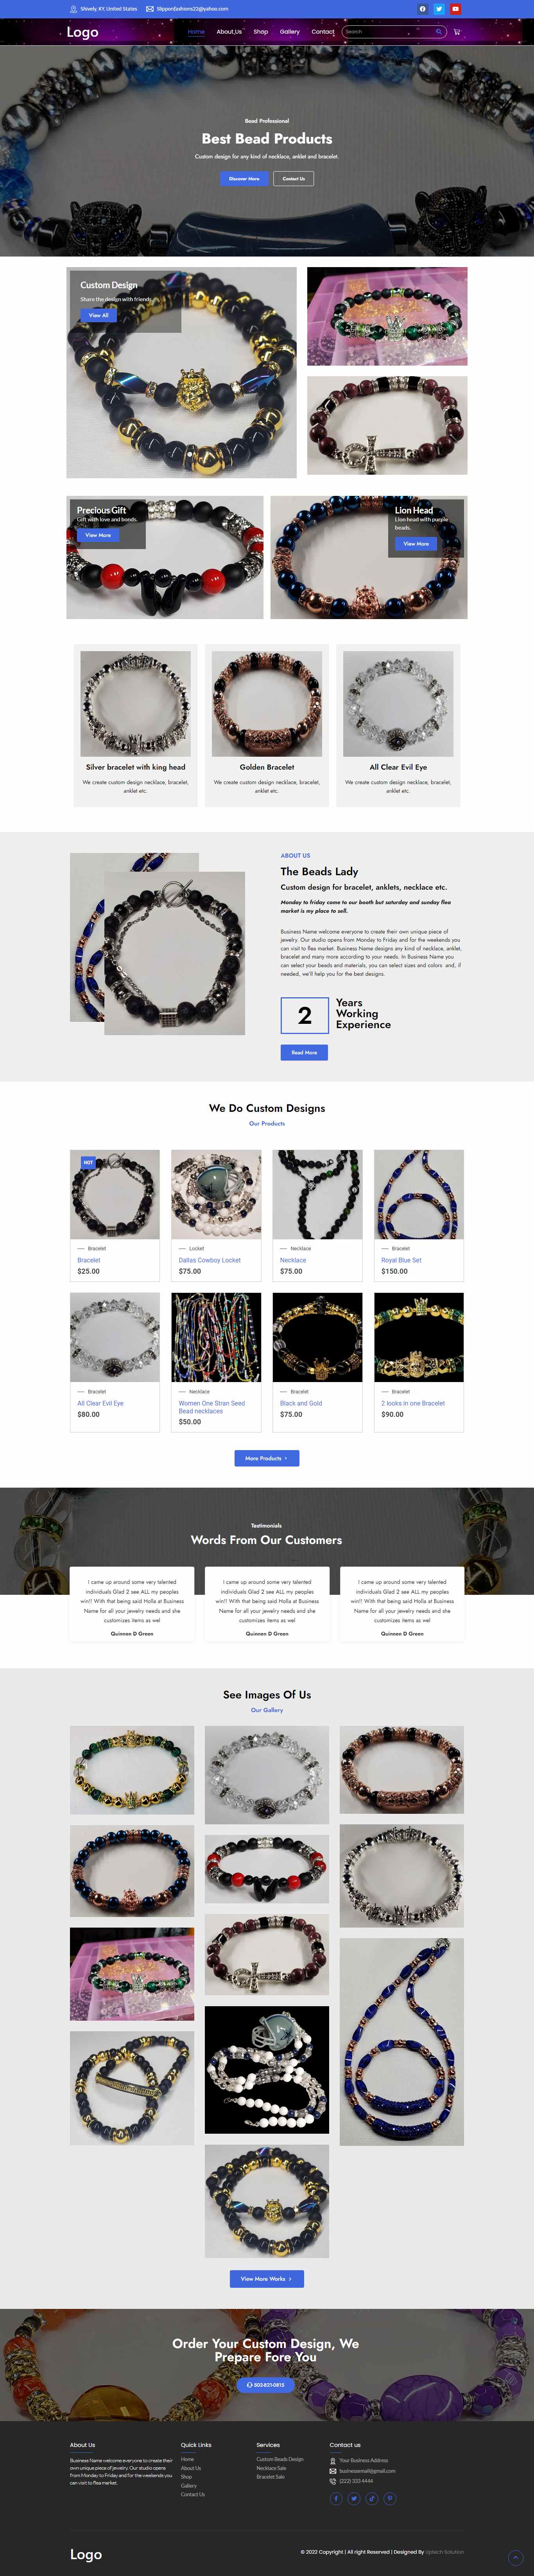The image size is (534, 2576).
Task: Open the Dallas Cowboy Locket product link
Action: 210,1260
